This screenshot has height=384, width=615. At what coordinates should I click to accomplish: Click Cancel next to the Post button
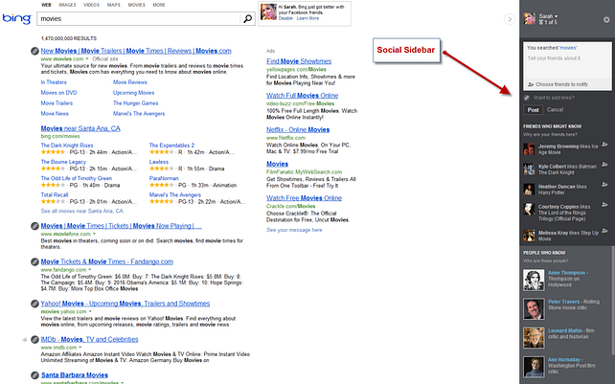pyautogui.click(x=555, y=110)
